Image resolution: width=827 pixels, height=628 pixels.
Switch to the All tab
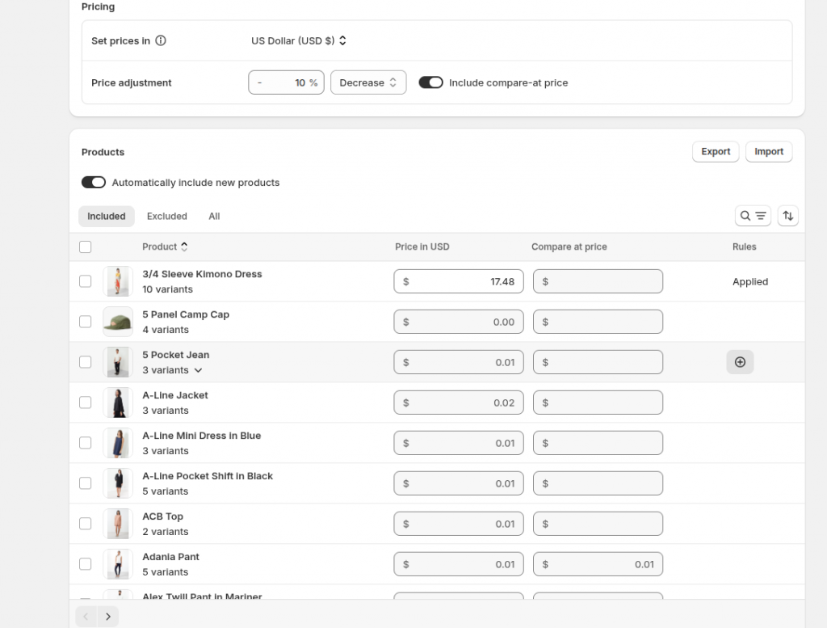click(x=214, y=217)
